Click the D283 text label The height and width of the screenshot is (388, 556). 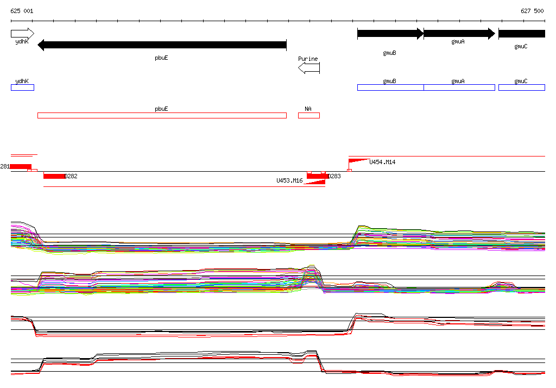click(334, 176)
